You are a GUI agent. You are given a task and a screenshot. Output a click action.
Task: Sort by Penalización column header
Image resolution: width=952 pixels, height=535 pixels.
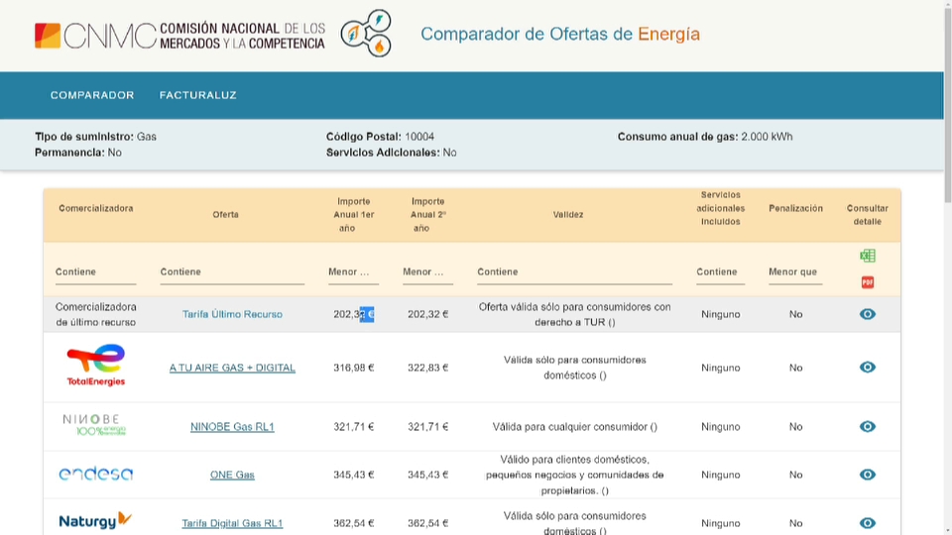(795, 208)
